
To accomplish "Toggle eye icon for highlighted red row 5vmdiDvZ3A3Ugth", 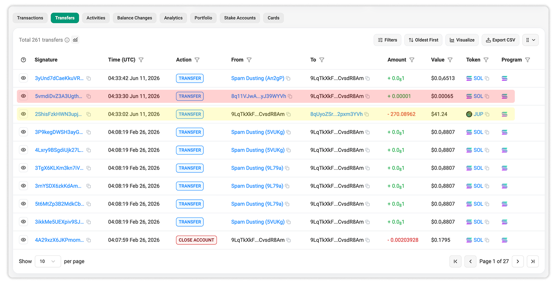I will coord(24,96).
